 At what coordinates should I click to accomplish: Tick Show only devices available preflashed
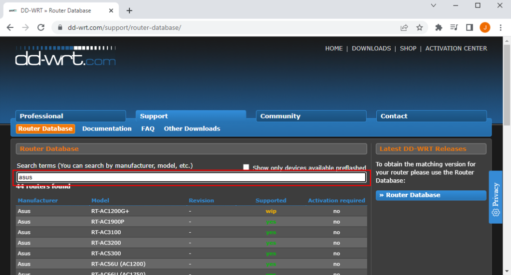coord(246,167)
